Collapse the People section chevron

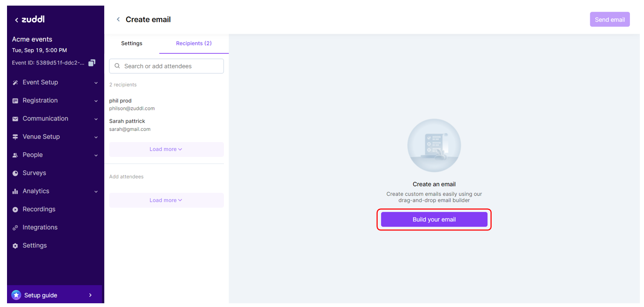(96, 155)
